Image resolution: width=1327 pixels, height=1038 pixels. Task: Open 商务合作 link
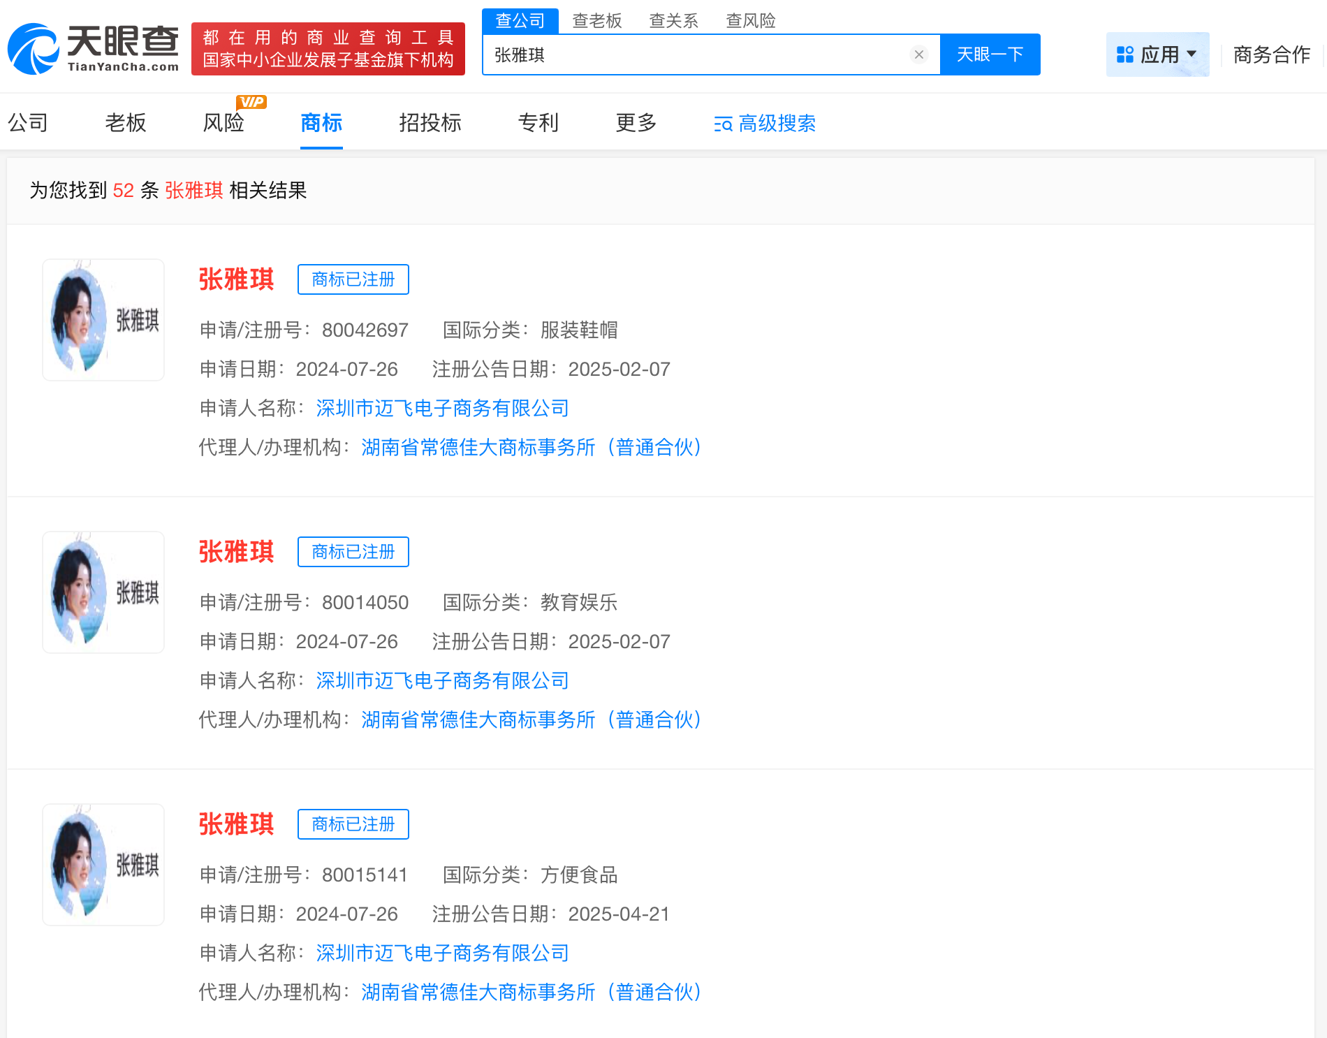(1272, 54)
